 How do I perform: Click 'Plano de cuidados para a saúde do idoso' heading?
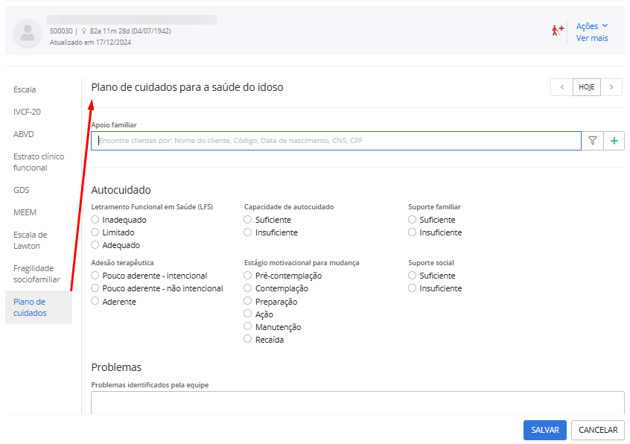click(x=187, y=87)
